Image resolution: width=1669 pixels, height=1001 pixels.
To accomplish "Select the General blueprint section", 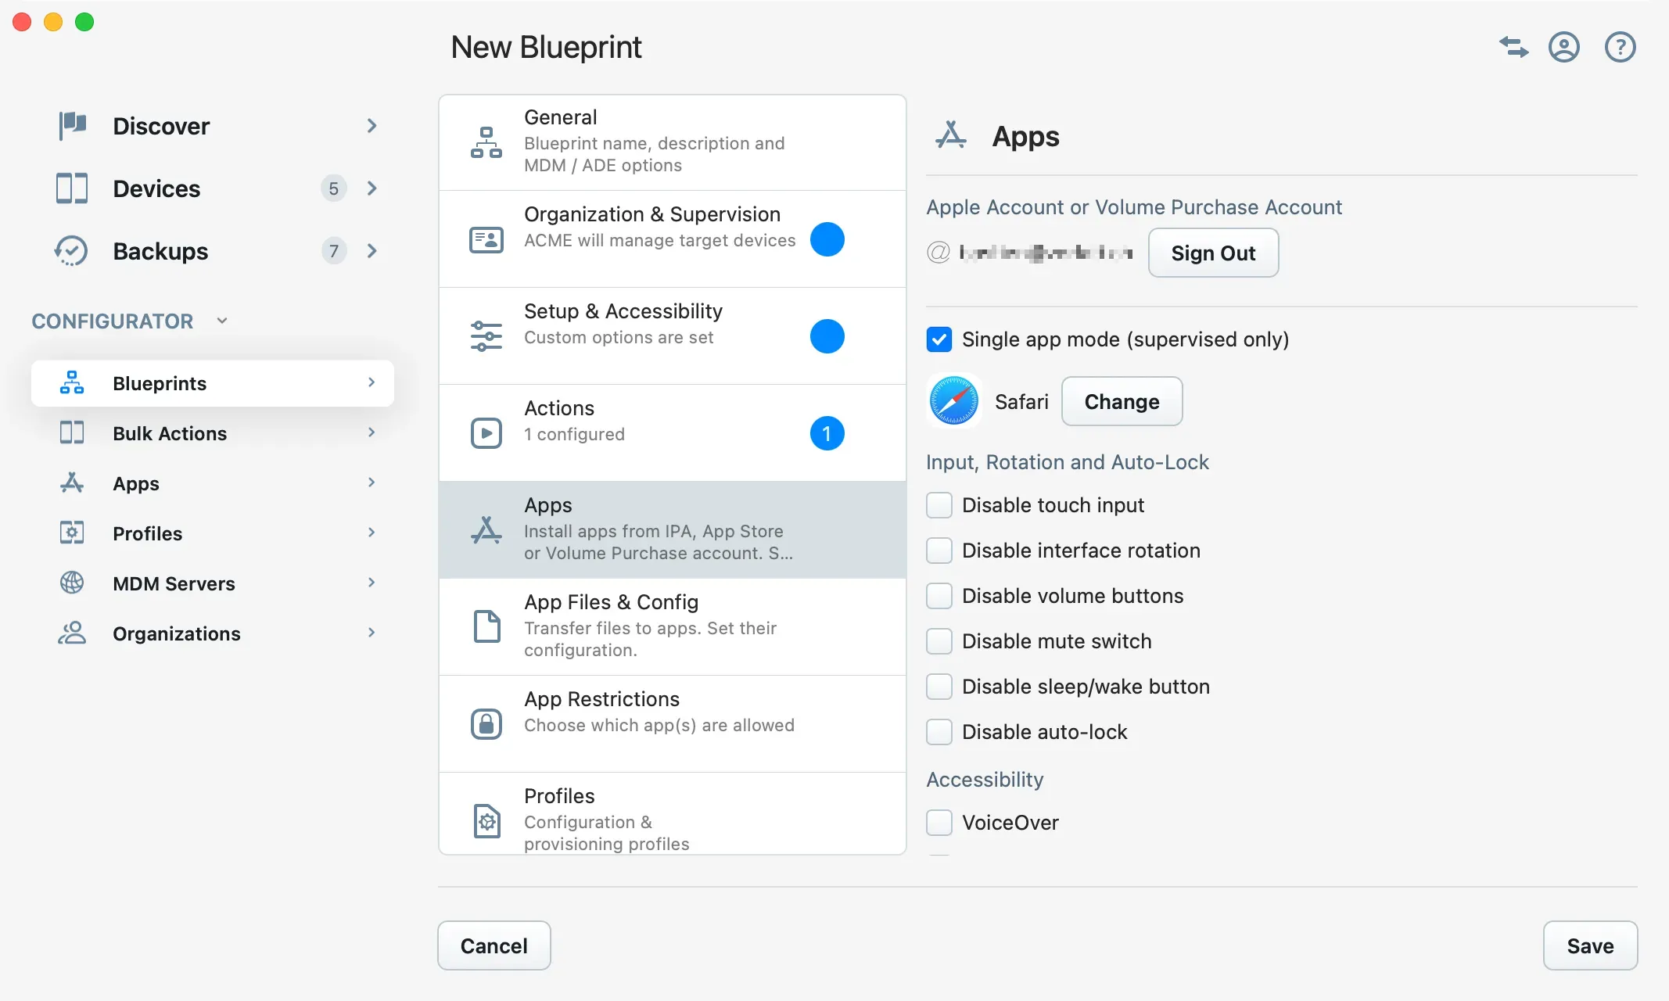I will [x=673, y=141].
